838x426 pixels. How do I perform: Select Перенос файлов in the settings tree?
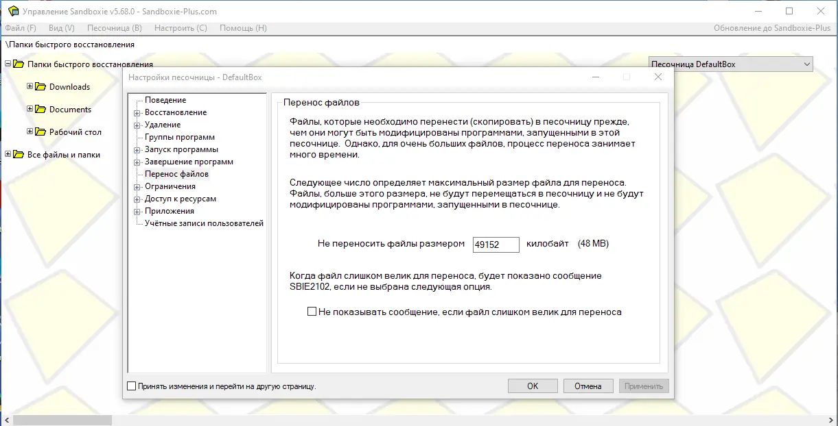click(176, 174)
